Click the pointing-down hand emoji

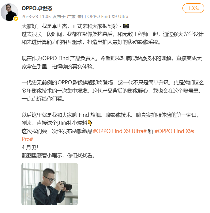[90, 123]
